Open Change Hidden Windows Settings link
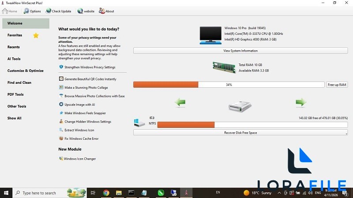The width and height of the screenshot is (353, 198). pyautogui.click(x=88, y=122)
